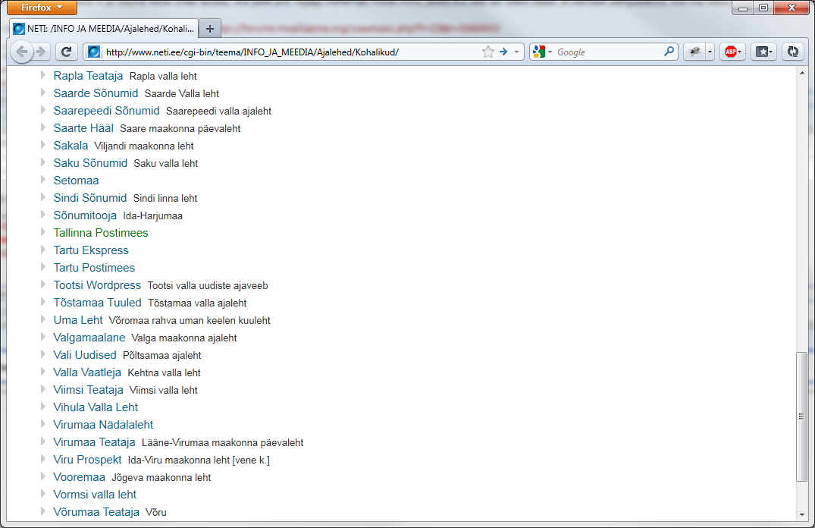Open the Vali Uudised link
Viewport: 815px width, 528px height.
point(85,355)
